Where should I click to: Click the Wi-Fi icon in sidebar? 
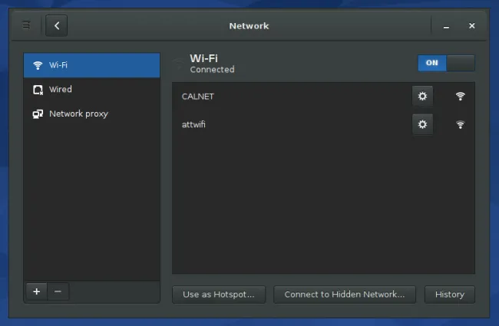(x=38, y=65)
